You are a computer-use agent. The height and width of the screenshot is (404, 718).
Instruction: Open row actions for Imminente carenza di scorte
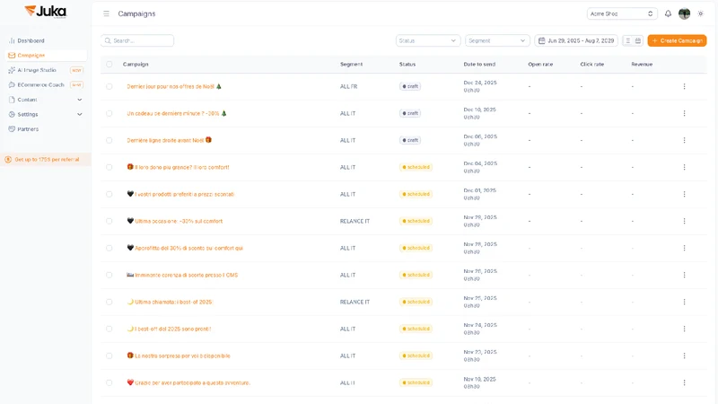point(684,275)
